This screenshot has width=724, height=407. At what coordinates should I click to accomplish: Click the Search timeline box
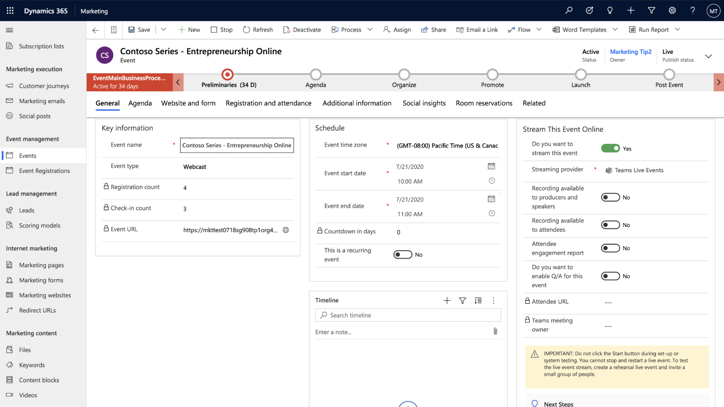408,315
